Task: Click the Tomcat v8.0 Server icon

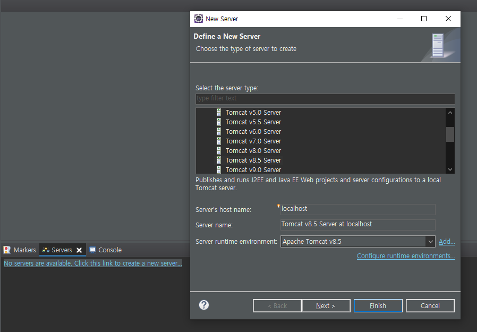Action: coord(219,151)
